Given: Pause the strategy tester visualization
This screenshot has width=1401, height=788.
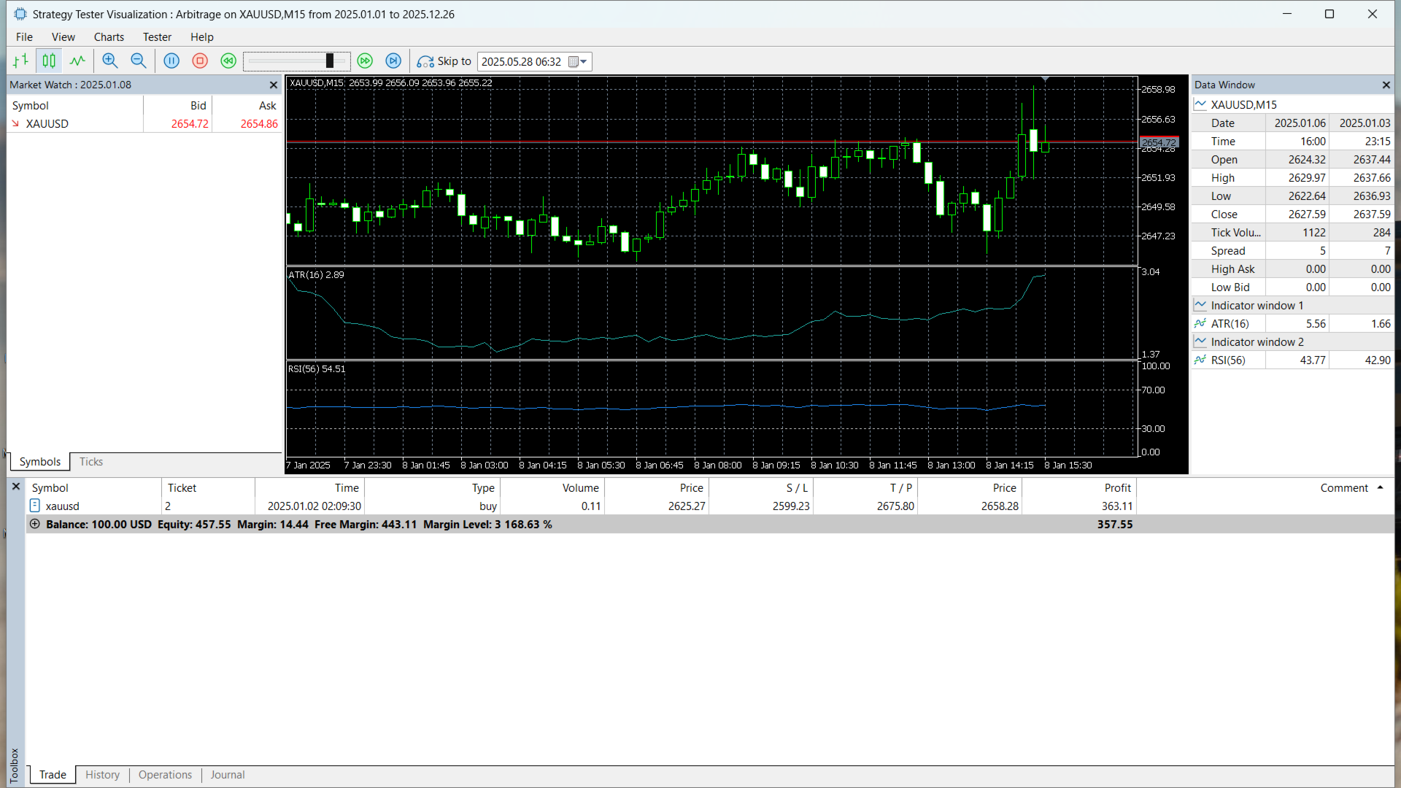Looking at the screenshot, I should (171, 61).
